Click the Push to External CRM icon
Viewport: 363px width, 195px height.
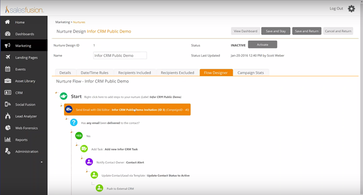click(99, 188)
